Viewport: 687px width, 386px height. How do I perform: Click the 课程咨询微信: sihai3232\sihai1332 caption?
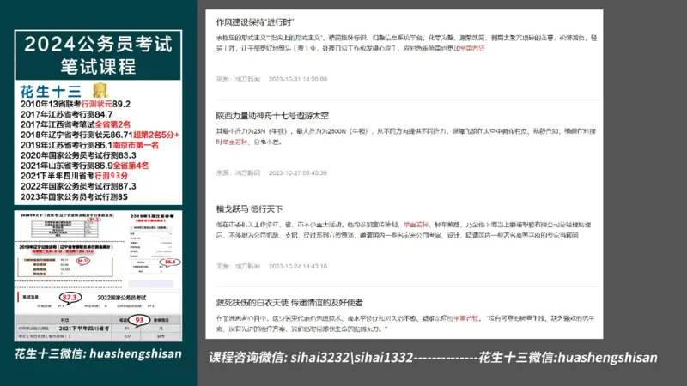311,358
